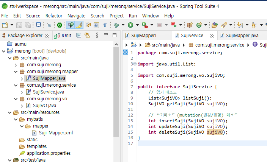The height and width of the screenshot is (162, 267).
Task: Toggle Mark Occurrences highlighter button
Action: pos(79,25)
